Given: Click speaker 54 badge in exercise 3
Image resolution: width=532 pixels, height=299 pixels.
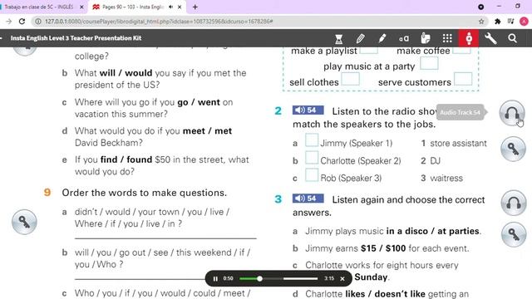Looking at the screenshot, I should click(x=308, y=199).
